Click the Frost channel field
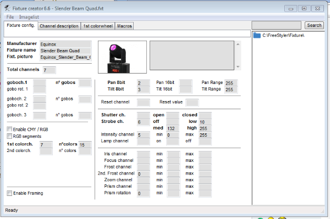330x219 pixels. tap(144, 167)
